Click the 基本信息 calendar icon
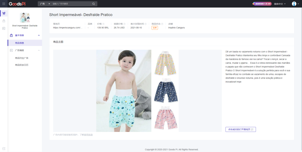 [x=11, y=35]
